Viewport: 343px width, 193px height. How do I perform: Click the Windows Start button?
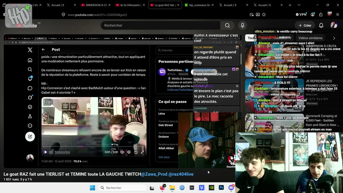(92, 188)
